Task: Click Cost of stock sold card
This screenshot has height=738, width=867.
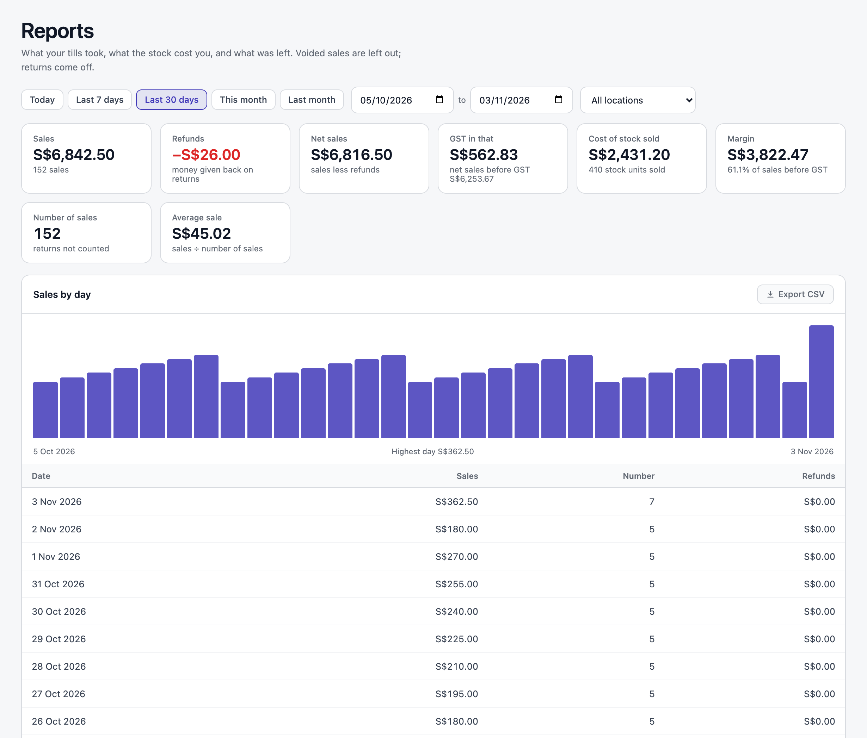Action: [x=641, y=158]
